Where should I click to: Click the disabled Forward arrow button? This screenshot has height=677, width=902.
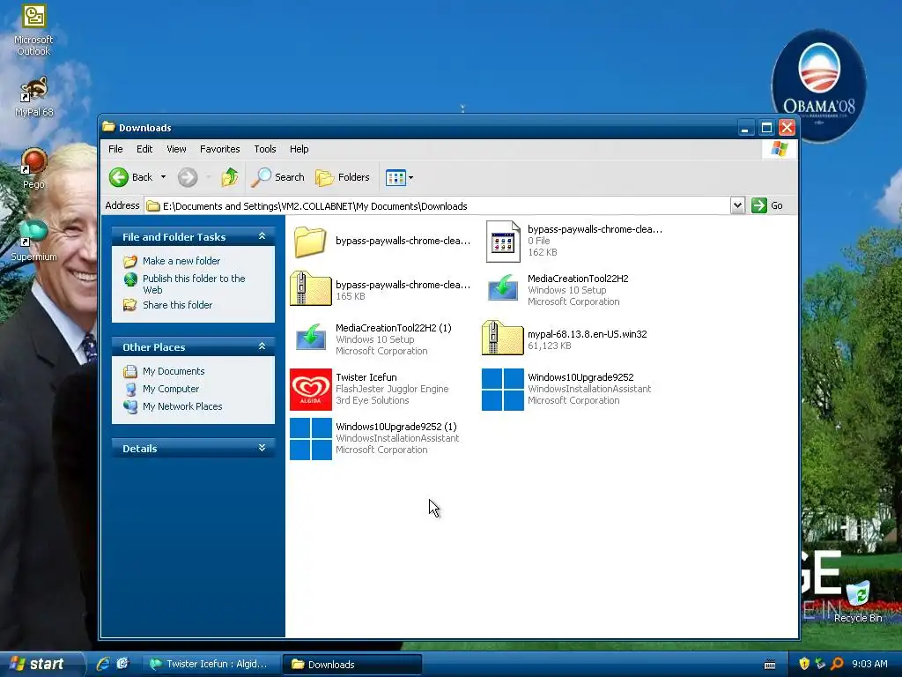click(x=188, y=177)
